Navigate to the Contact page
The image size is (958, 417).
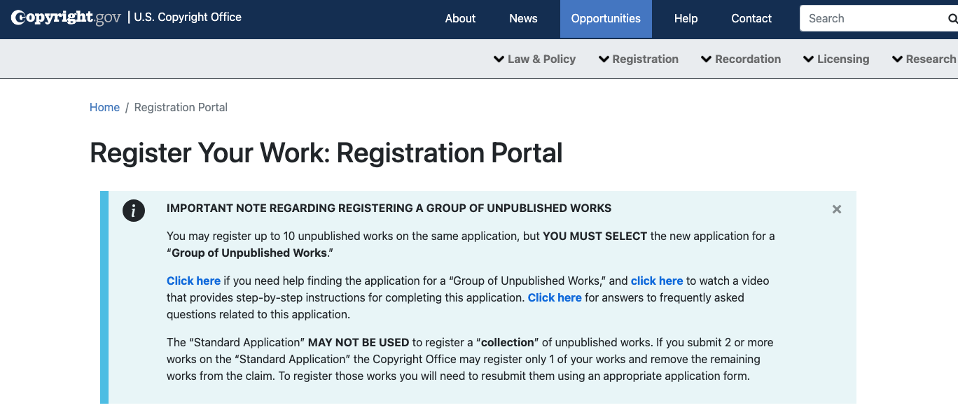click(751, 19)
